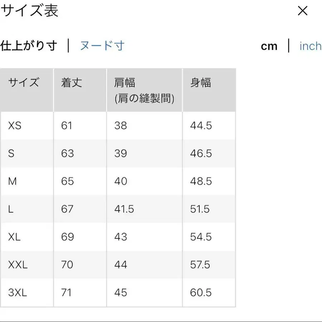Close the size chart dialog
The image size is (322, 322).
coord(302,11)
